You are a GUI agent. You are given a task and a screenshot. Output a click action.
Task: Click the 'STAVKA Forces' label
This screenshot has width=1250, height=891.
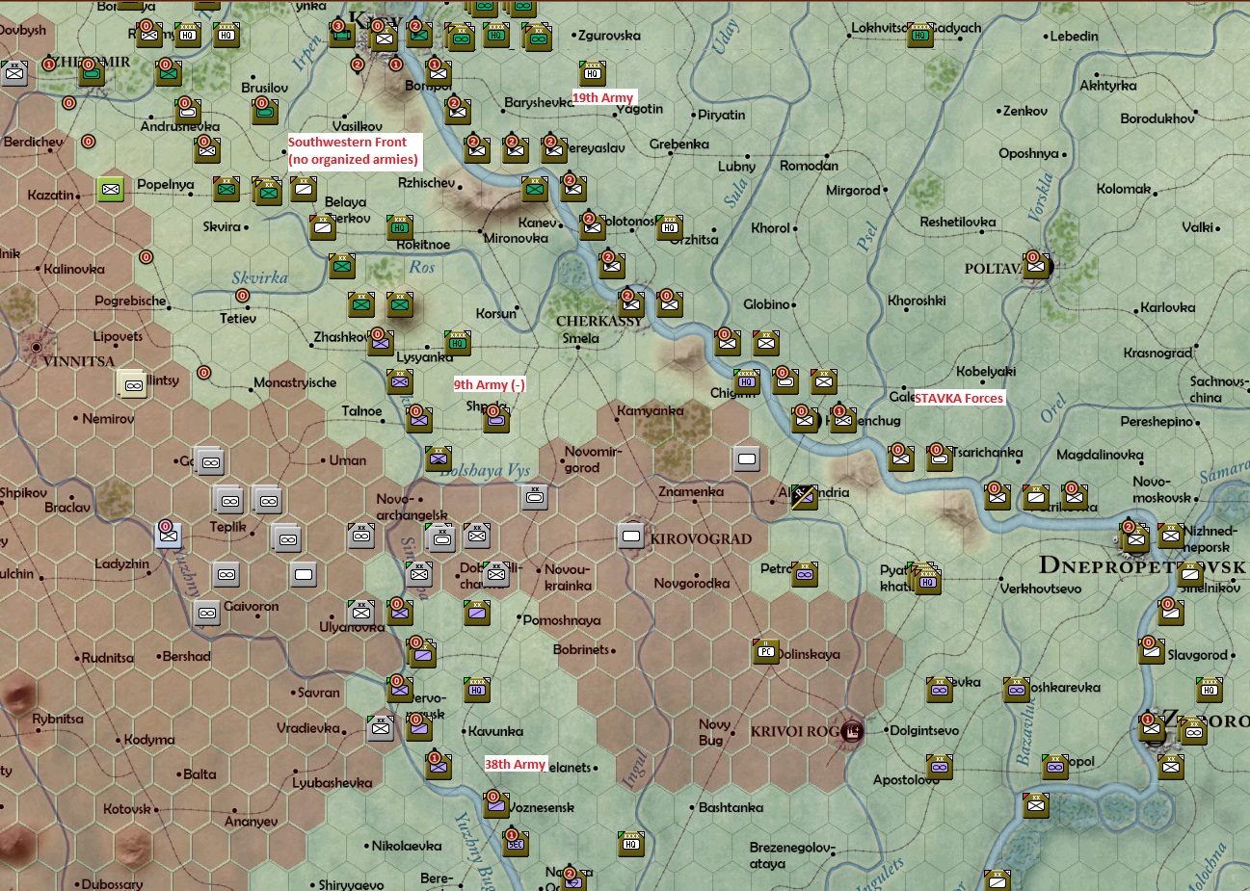[x=959, y=398]
